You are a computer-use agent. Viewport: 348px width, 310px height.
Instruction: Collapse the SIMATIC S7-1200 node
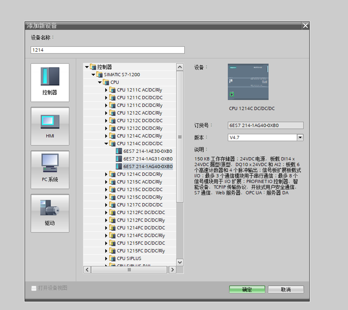pyautogui.click(x=93, y=75)
